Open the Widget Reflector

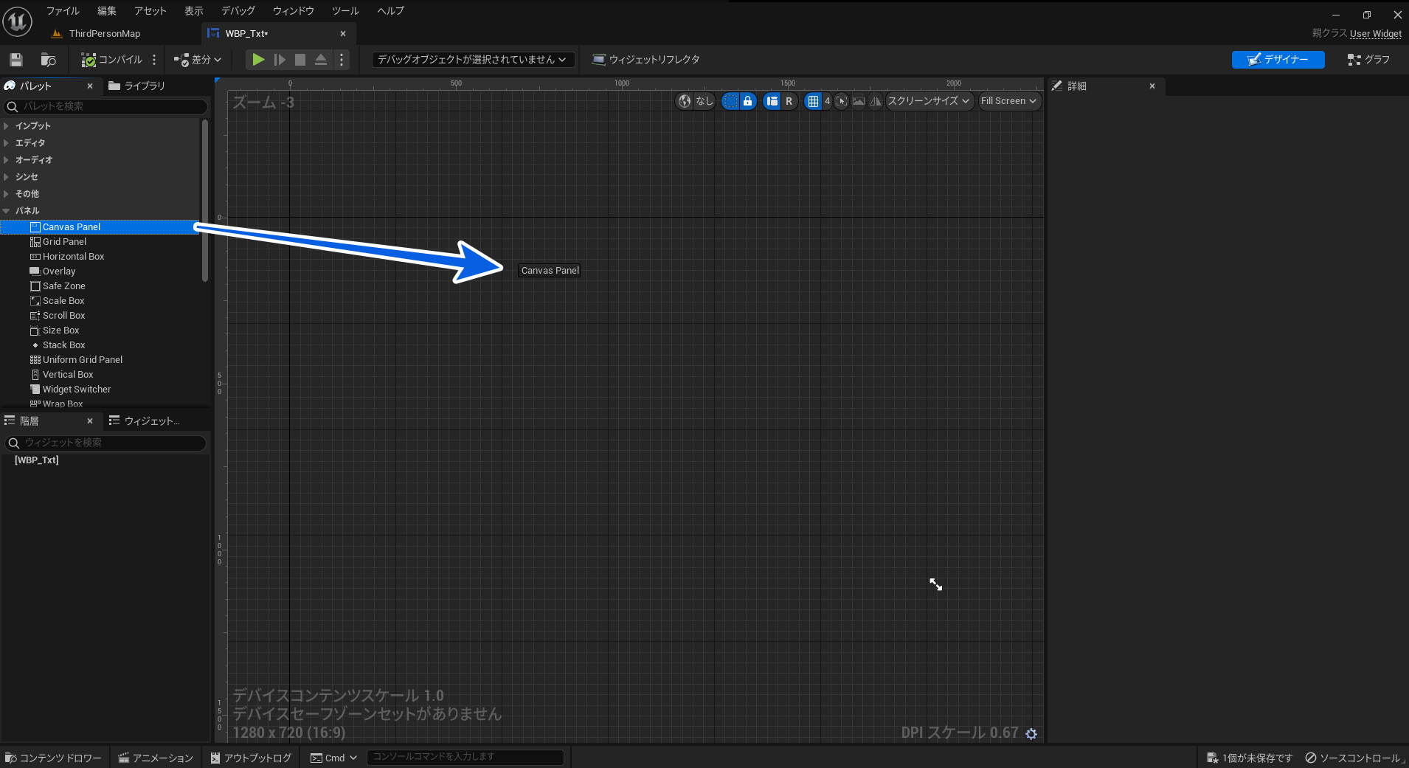[645, 59]
